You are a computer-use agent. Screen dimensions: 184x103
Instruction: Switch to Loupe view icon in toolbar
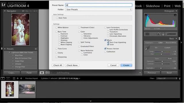coord(42,73)
